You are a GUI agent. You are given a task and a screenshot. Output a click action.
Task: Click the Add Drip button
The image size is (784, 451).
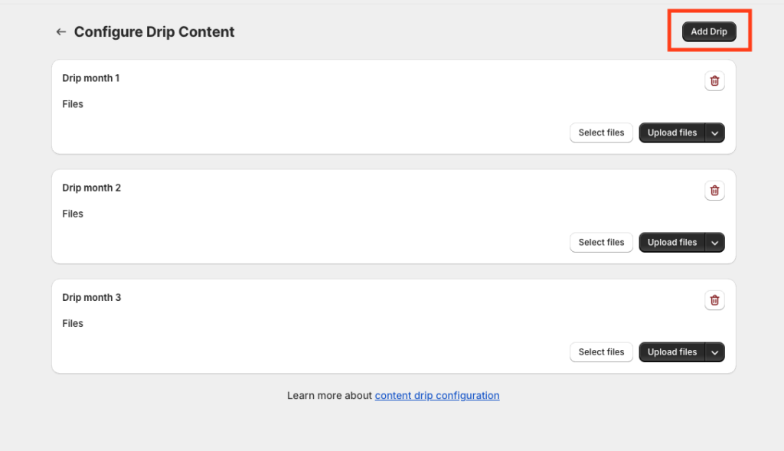point(709,31)
